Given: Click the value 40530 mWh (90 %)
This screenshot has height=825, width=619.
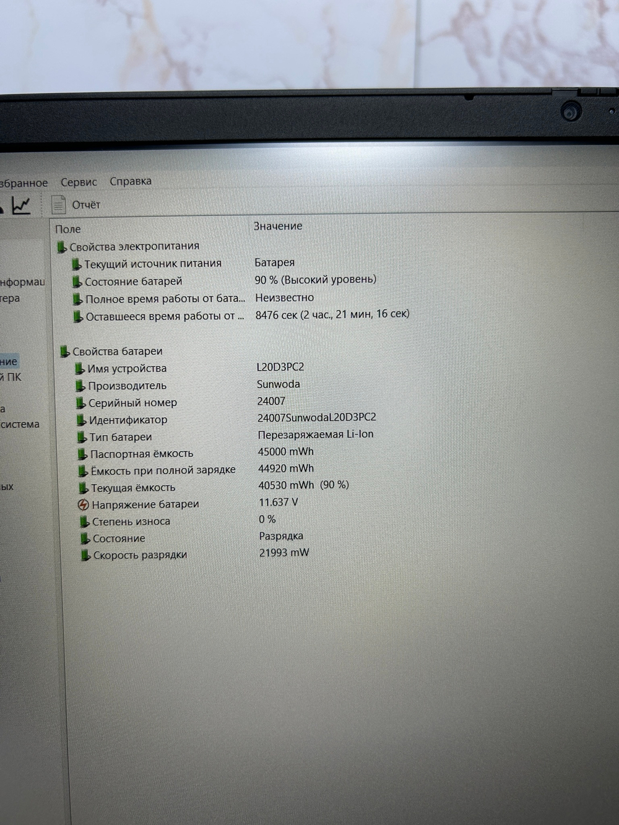Looking at the screenshot, I should coord(304,485).
